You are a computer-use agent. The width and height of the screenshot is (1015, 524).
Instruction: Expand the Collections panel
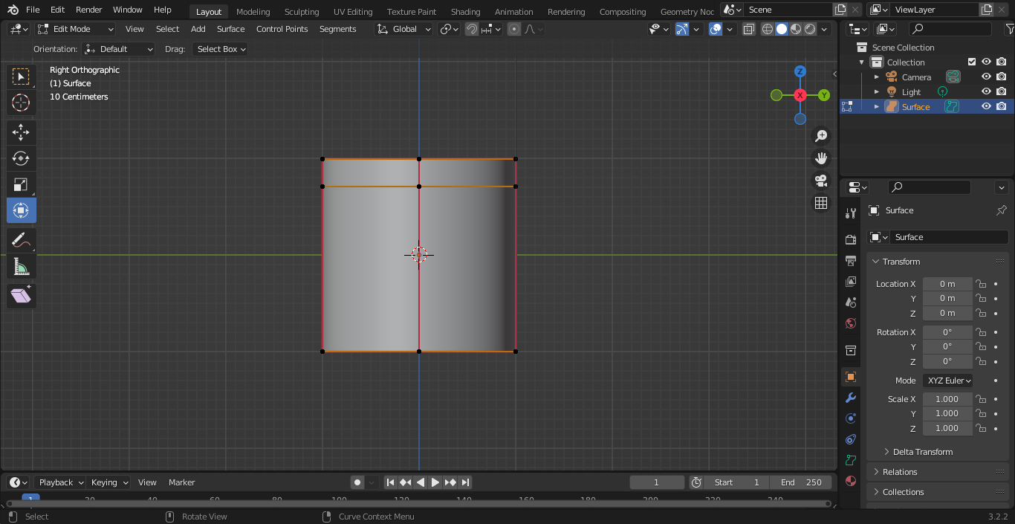[x=903, y=492]
